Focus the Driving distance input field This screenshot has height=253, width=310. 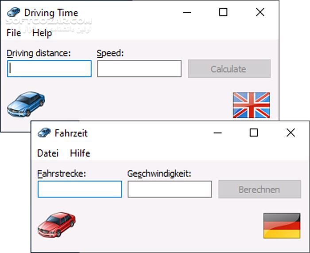pos(50,69)
